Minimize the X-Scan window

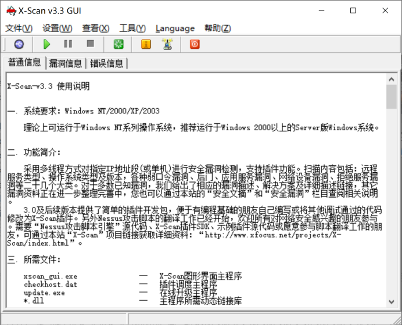(321, 10)
